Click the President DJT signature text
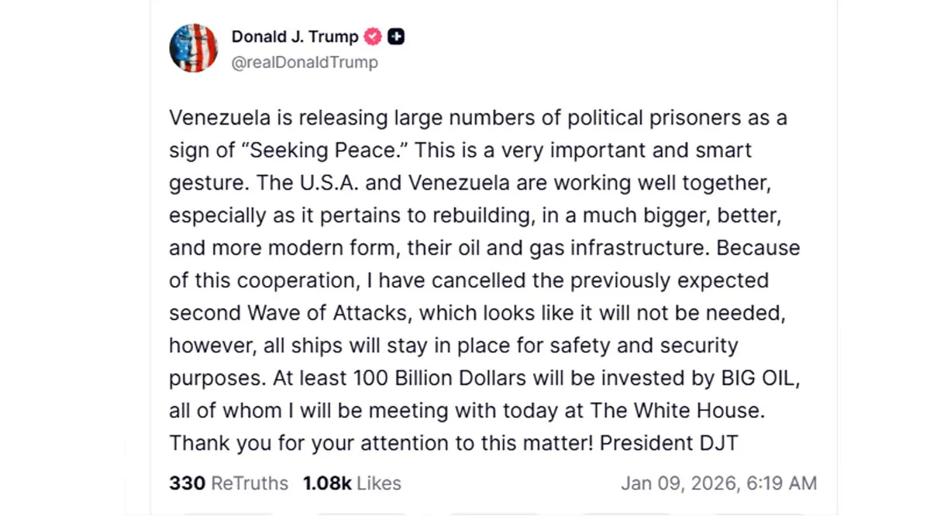Image resolution: width=930 pixels, height=523 pixels. coord(669,443)
